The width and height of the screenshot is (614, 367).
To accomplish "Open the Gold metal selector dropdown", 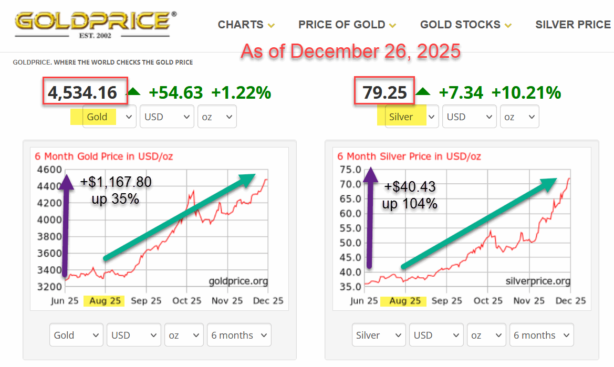I will [x=109, y=117].
